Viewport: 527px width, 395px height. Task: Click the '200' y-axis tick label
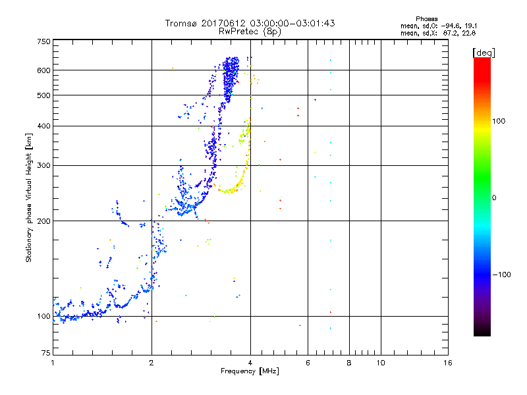point(43,221)
